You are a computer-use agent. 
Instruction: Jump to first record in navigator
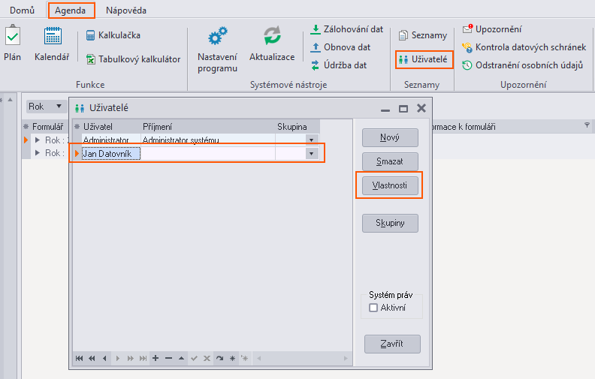click(79, 359)
